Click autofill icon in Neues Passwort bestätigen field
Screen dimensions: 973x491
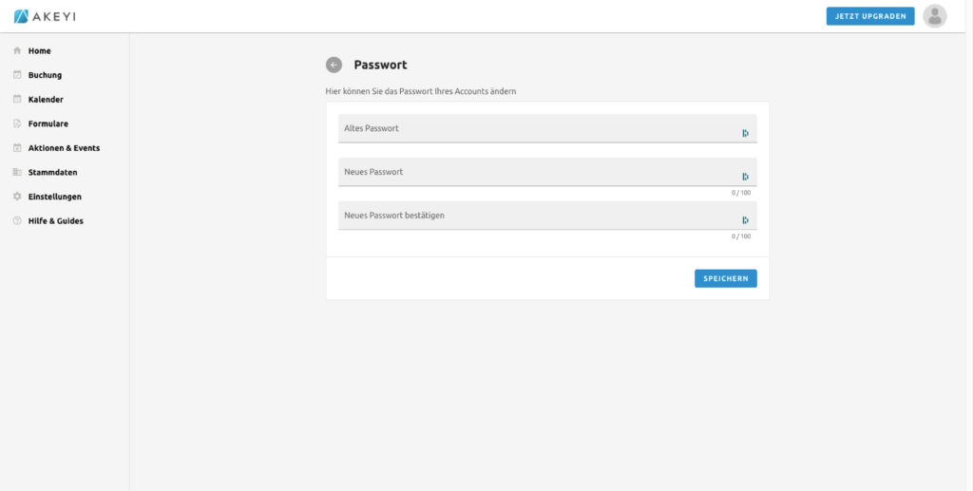pyautogui.click(x=745, y=220)
